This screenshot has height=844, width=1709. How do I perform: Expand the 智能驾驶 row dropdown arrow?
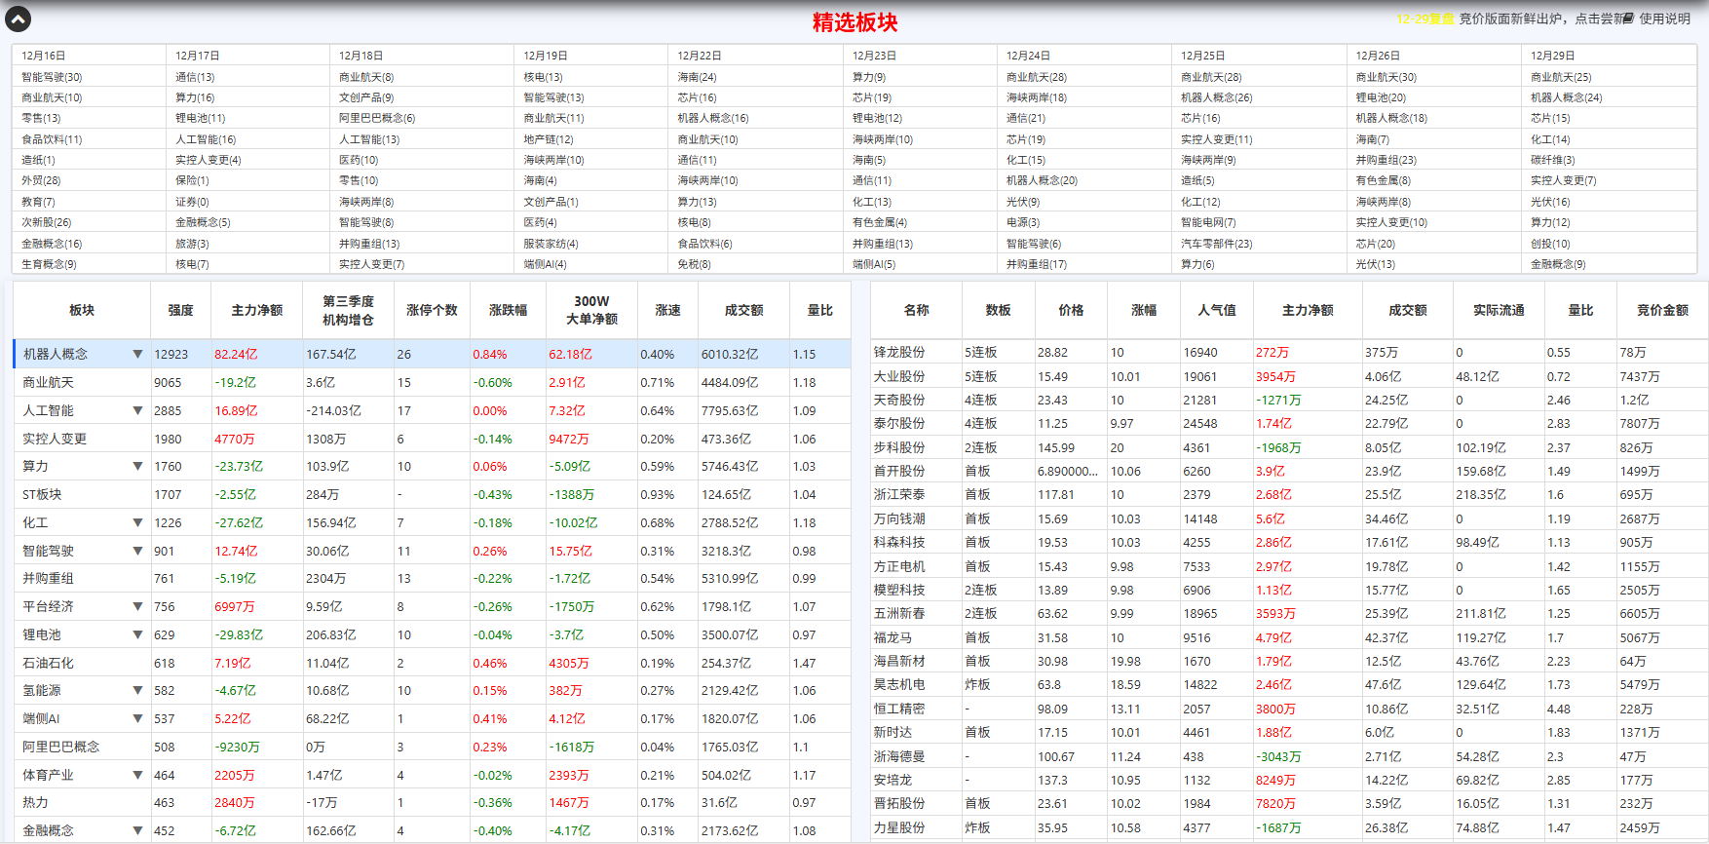137,552
